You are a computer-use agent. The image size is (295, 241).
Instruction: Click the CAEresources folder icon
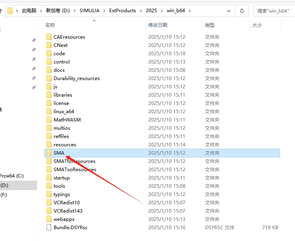(49, 37)
